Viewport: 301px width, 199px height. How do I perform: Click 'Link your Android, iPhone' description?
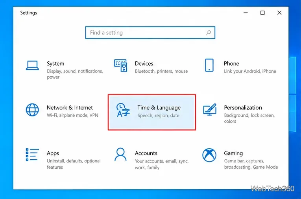250,71
